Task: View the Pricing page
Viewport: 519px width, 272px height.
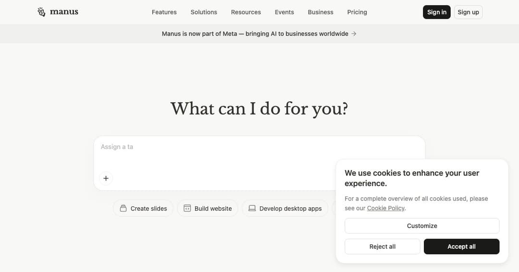Action: pos(357,12)
